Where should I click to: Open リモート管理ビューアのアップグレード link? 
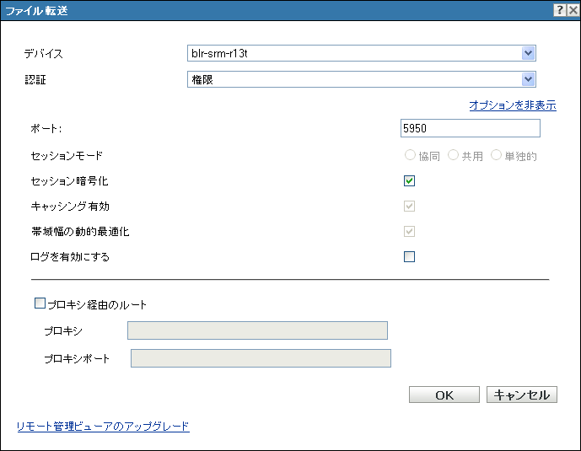[103, 427]
